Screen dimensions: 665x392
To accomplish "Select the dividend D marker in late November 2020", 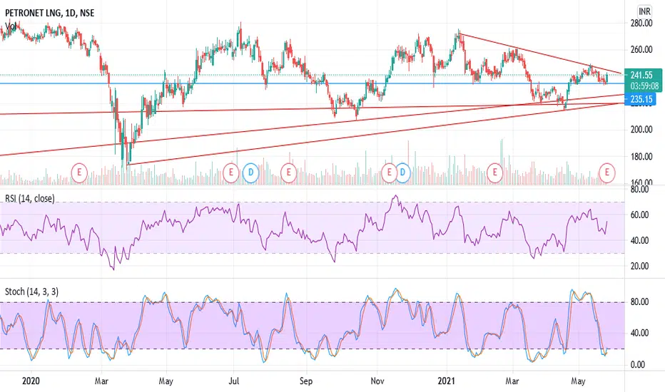I will point(402,173).
